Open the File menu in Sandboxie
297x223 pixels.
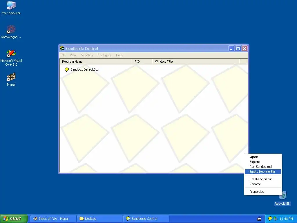63,55
